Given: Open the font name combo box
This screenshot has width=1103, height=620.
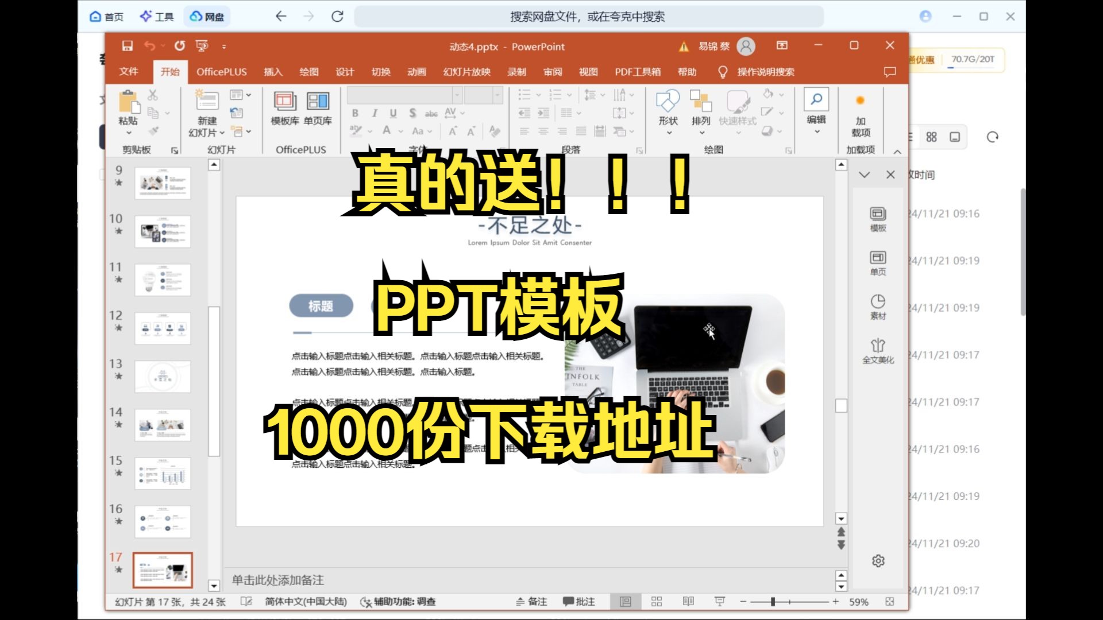Looking at the screenshot, I should tap(404, 95).
